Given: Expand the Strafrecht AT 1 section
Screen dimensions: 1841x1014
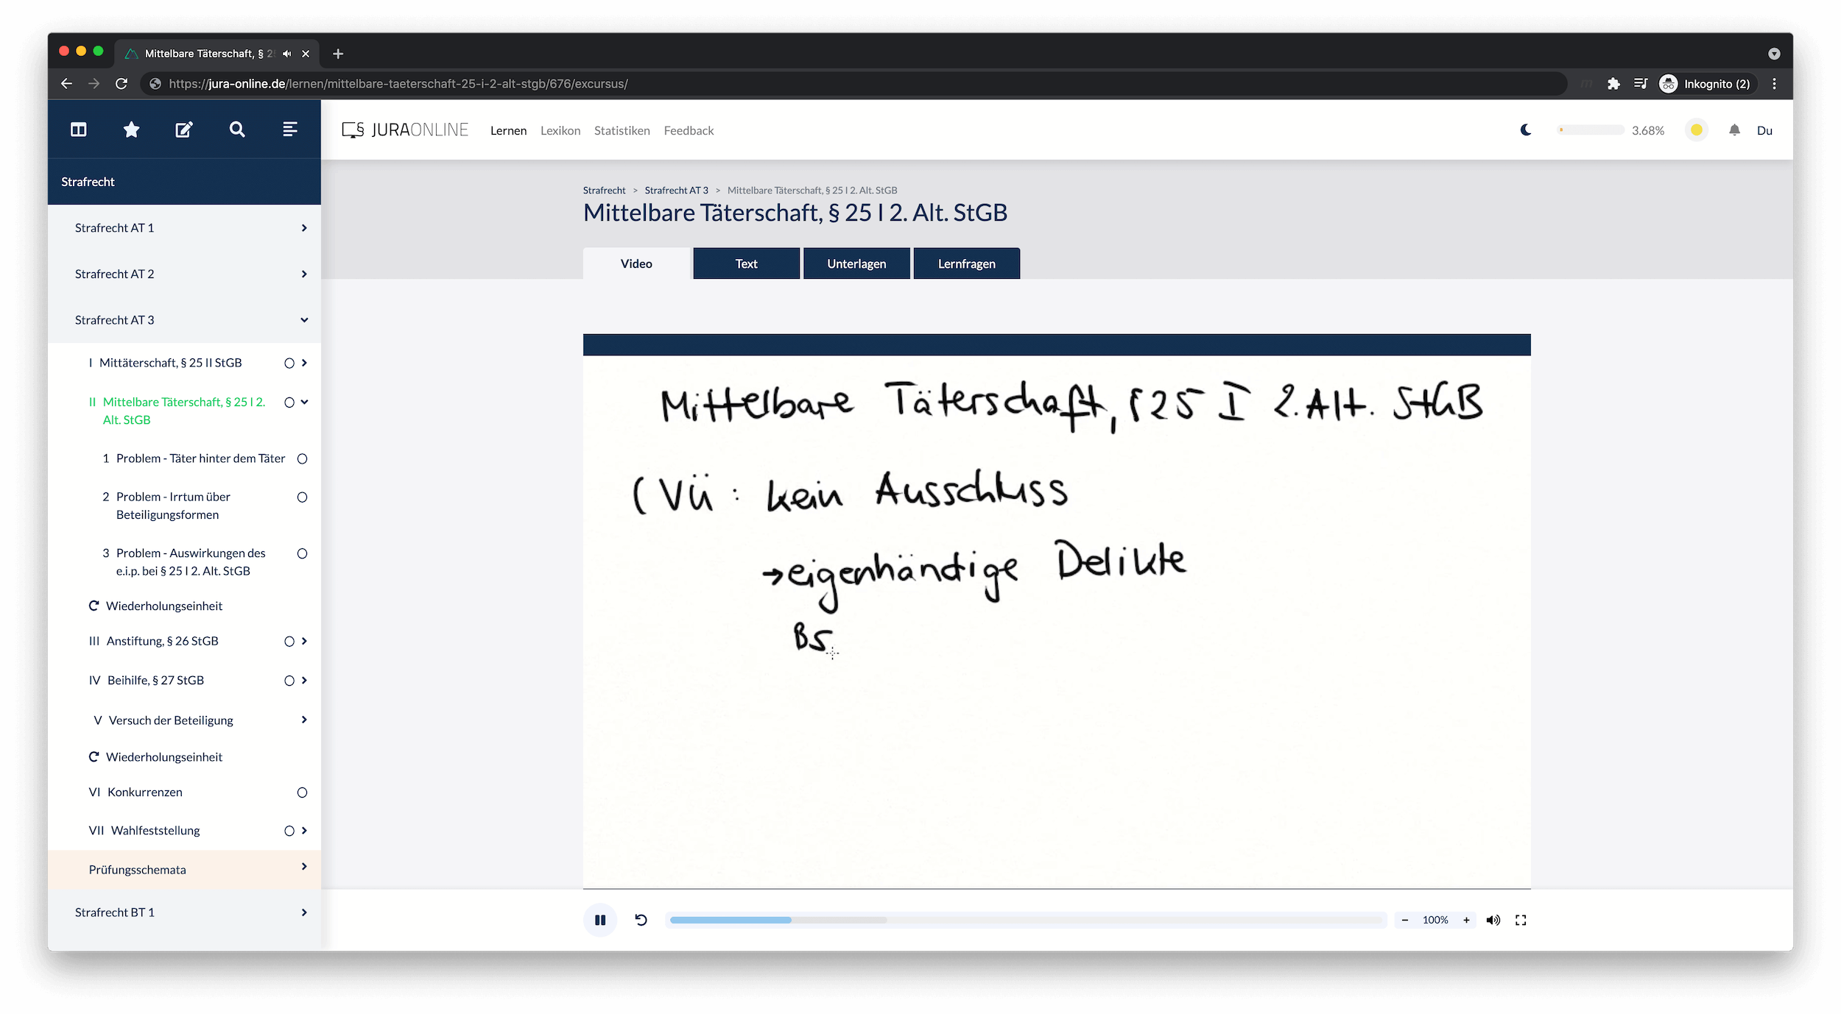Looking at the screenshot, I should pyautogui.click(x=303, y=228).
